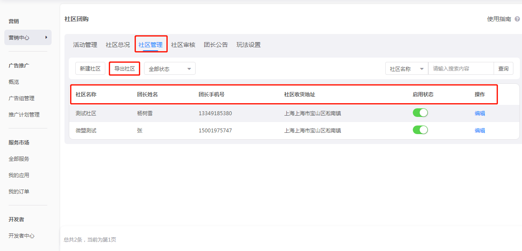Click the 社区名称 column header
The width and height of the screenshot is (522, 251).
(x=86, y=95)
